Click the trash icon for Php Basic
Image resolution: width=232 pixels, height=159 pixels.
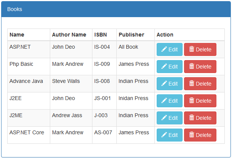coord(192,67)
